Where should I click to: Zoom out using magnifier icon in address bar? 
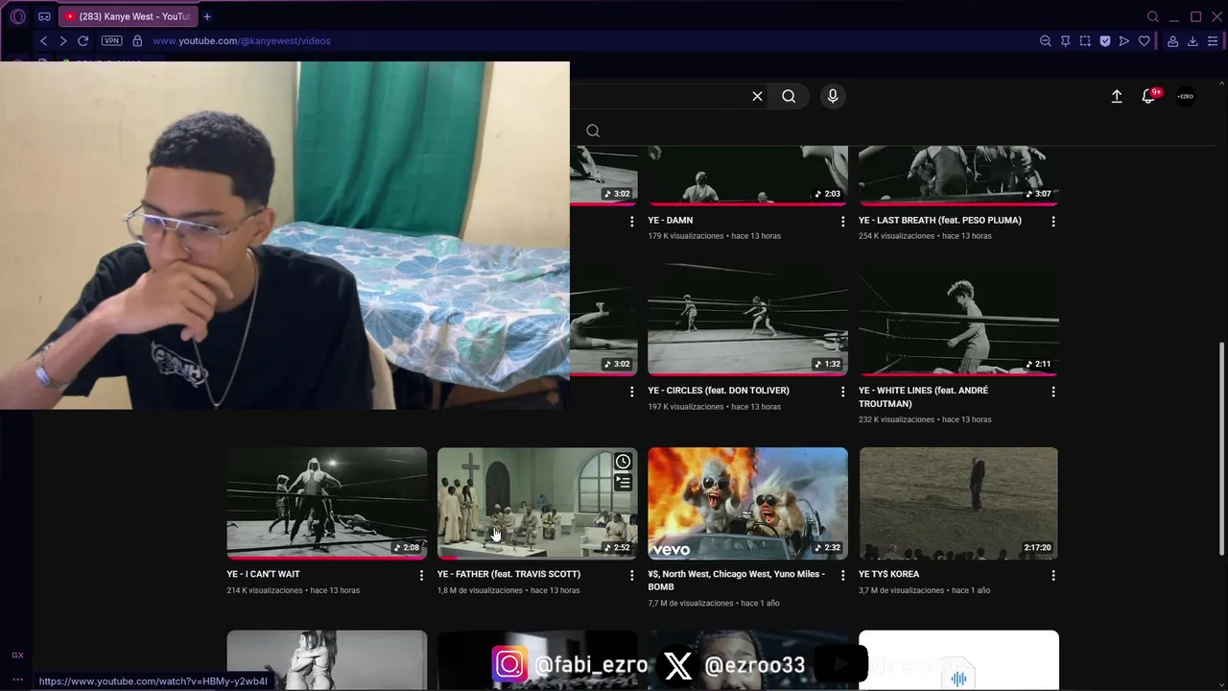click(1045, 41)
